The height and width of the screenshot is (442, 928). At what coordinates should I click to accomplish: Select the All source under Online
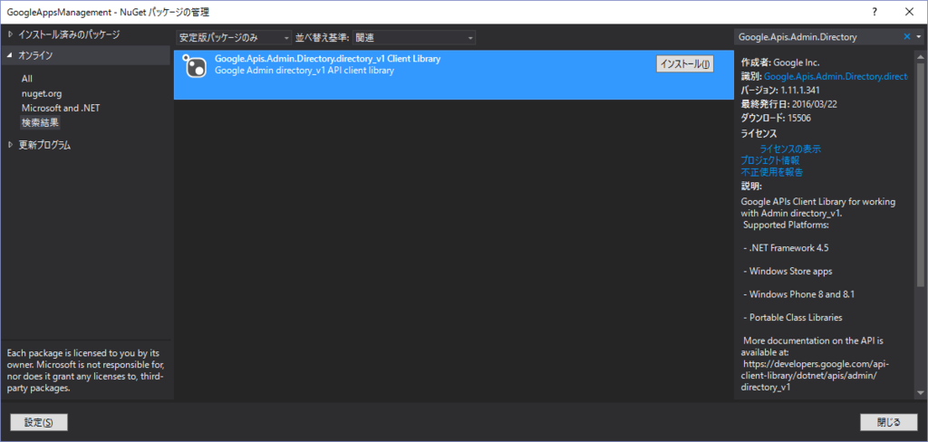coord(27,79)
